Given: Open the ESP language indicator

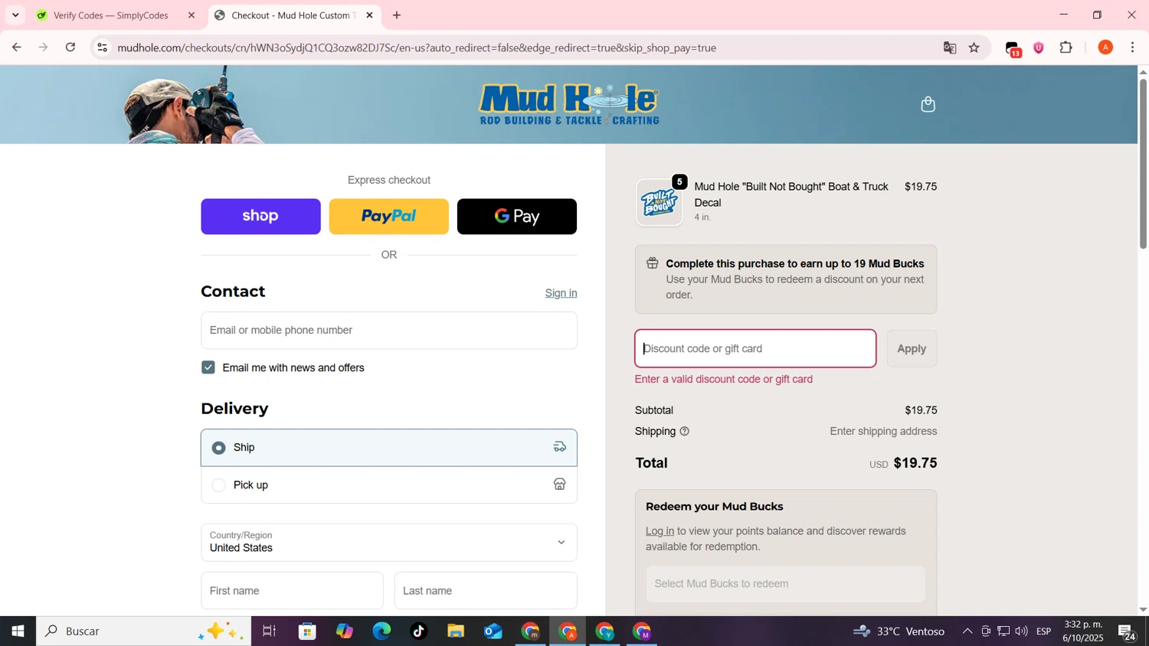Looking at the screenshot, I should [x=1044, y=631].
